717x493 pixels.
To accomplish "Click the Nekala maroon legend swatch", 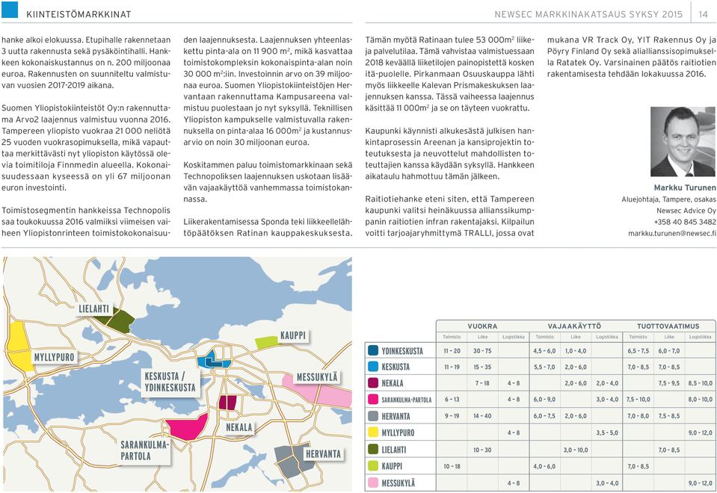I will pos(373,383).
